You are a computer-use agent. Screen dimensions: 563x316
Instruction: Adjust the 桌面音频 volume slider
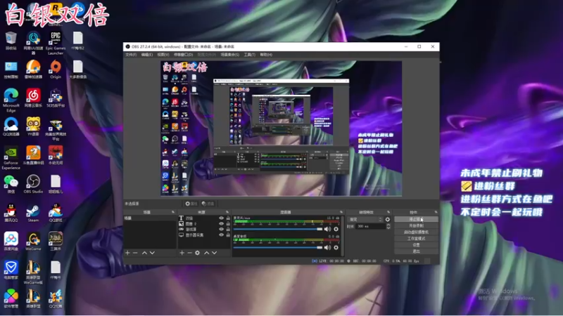278,248
